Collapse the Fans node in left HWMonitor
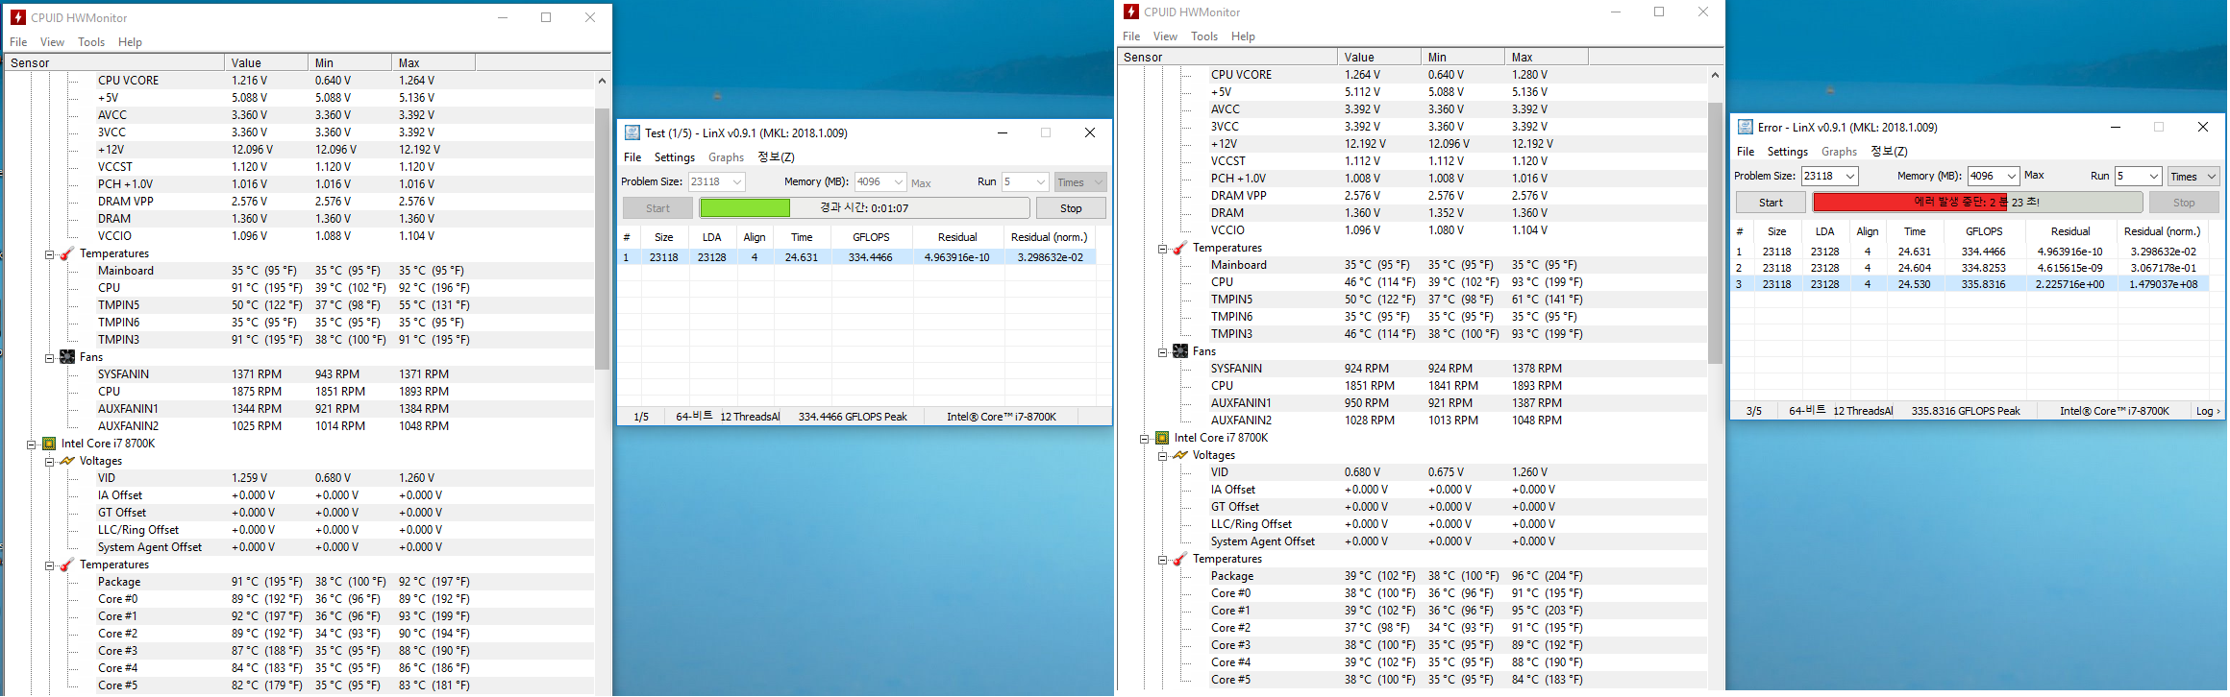Screen dimensions: 2230x697 tap(49, 358)
